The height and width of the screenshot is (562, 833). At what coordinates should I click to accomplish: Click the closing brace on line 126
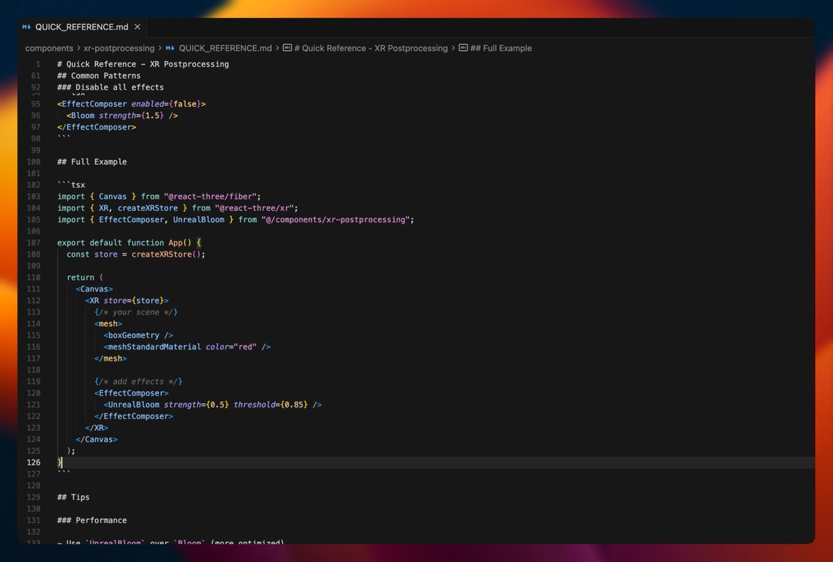coord(60,462)
